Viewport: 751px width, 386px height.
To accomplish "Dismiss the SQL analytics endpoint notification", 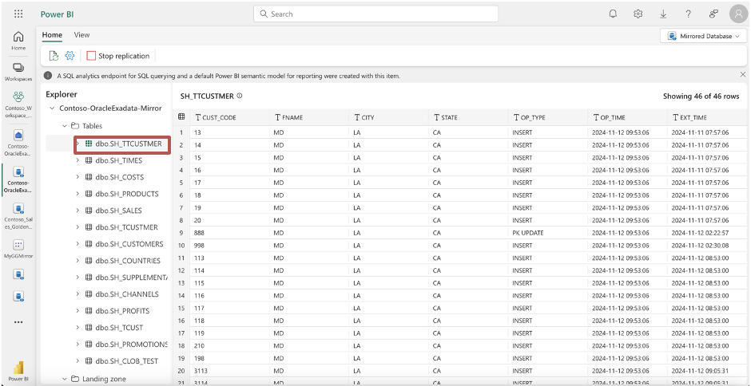I will 741,76.
